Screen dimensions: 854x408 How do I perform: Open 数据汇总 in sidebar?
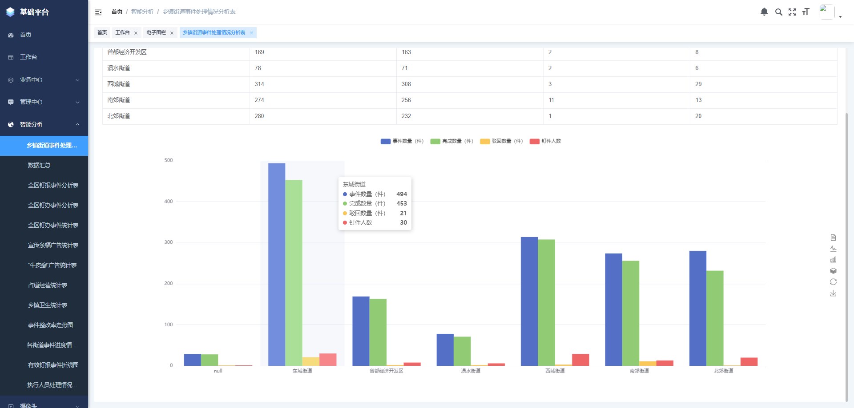(x=44, y=165)
